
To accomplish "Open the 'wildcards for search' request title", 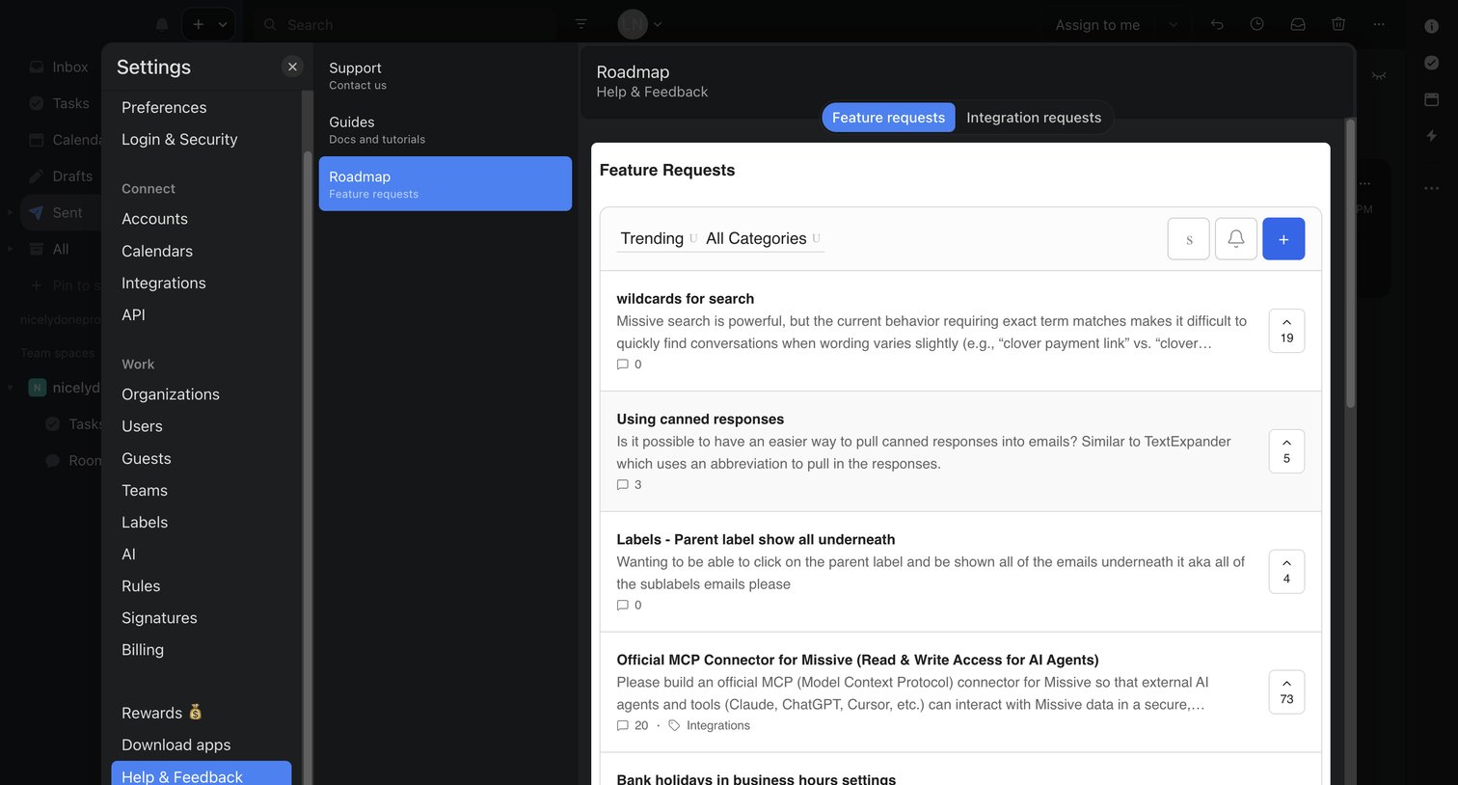I will click(685, 299).
